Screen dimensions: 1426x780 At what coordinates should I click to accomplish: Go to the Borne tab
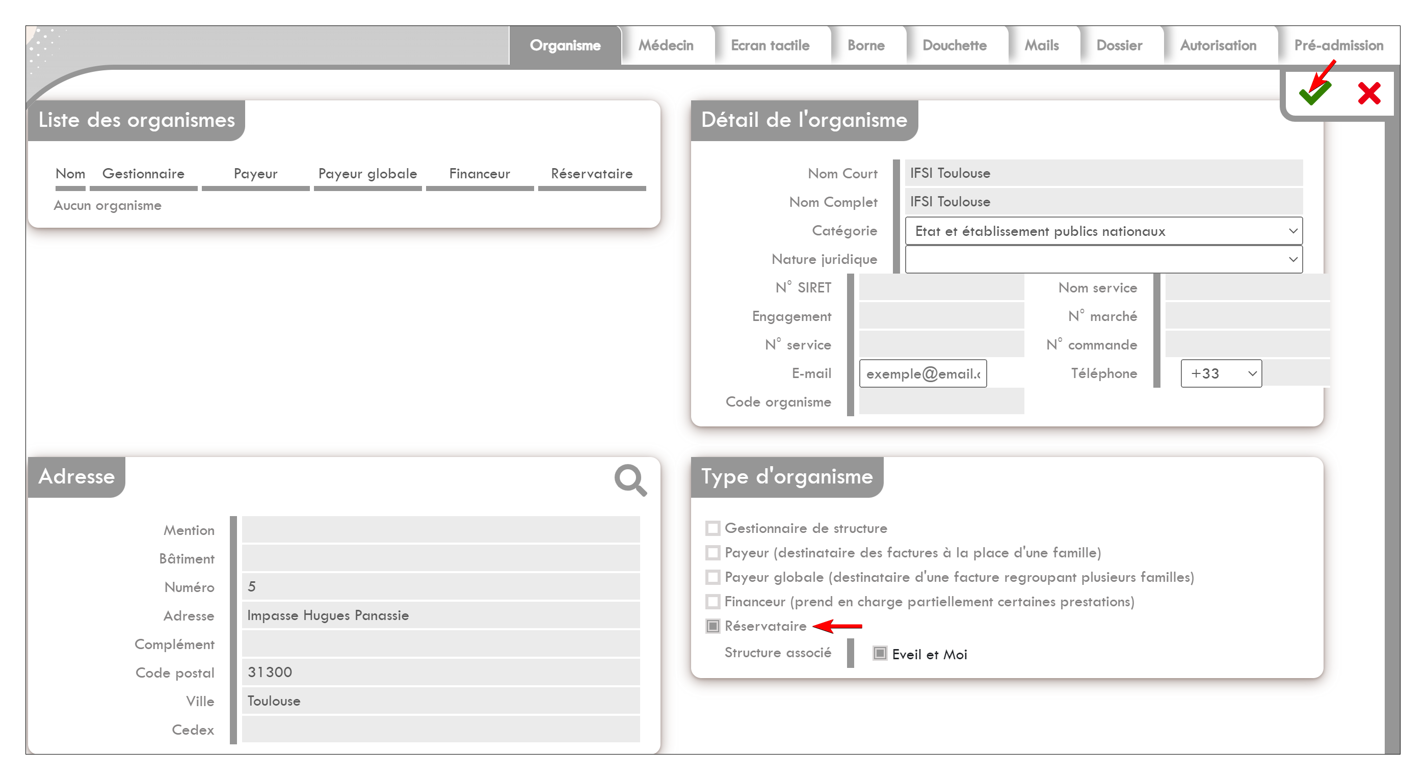coord(866,45)
